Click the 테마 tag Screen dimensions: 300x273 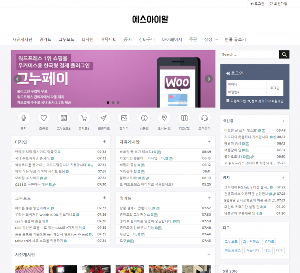coord(279,250)
